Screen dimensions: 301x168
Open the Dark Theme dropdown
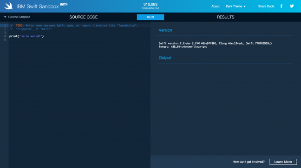click(x=236, y=6)
